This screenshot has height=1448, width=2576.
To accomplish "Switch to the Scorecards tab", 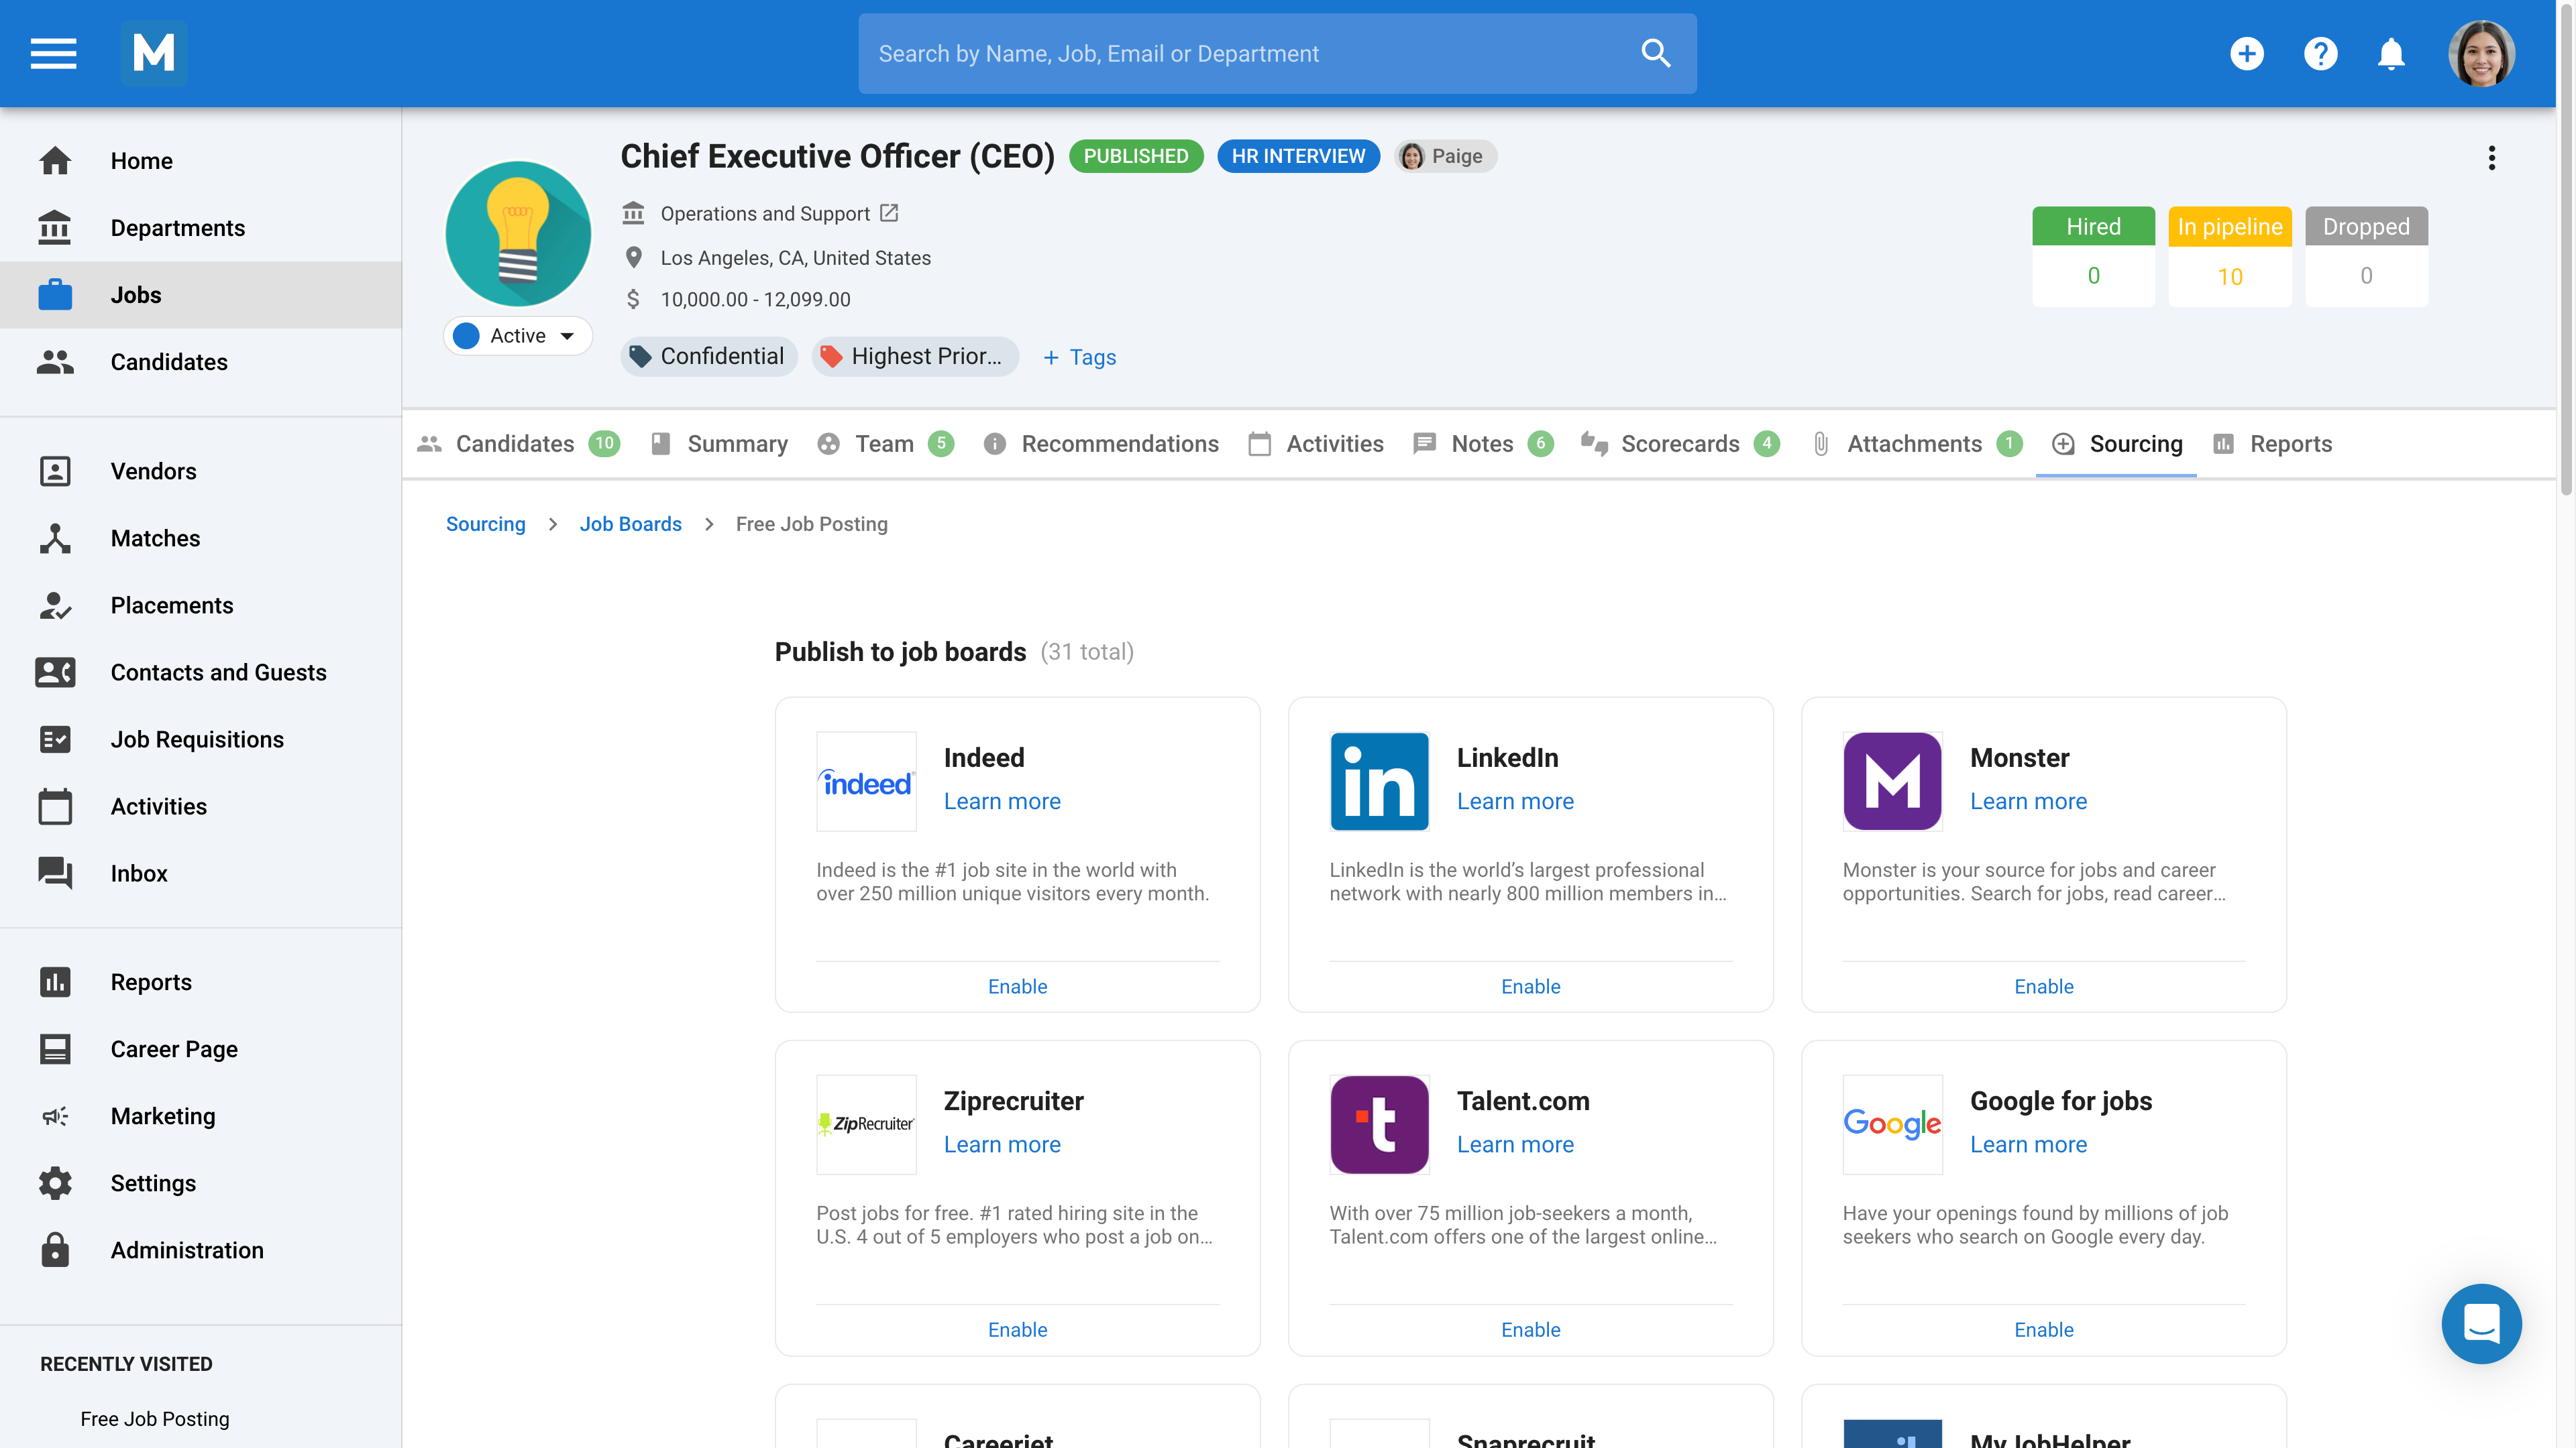I will coord(1681,444).
